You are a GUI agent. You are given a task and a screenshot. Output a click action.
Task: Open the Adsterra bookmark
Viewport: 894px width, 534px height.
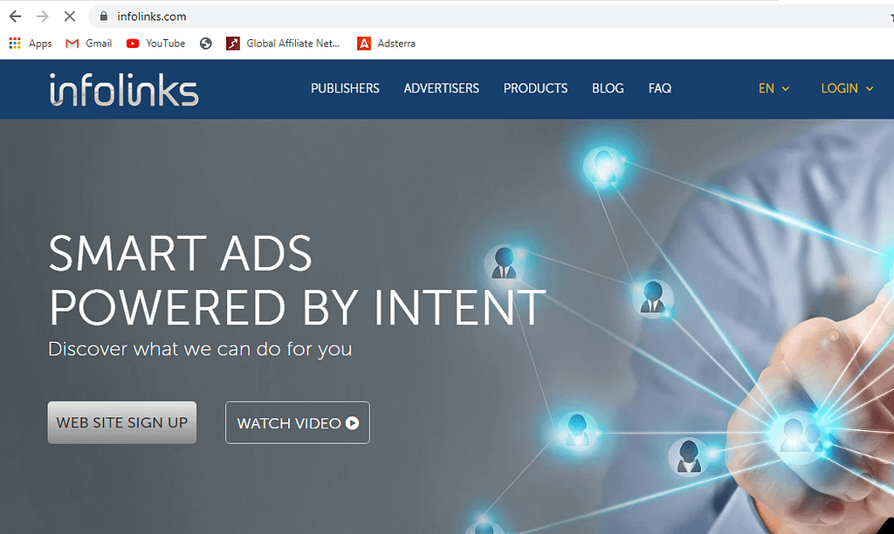click(x=386, y=44)
